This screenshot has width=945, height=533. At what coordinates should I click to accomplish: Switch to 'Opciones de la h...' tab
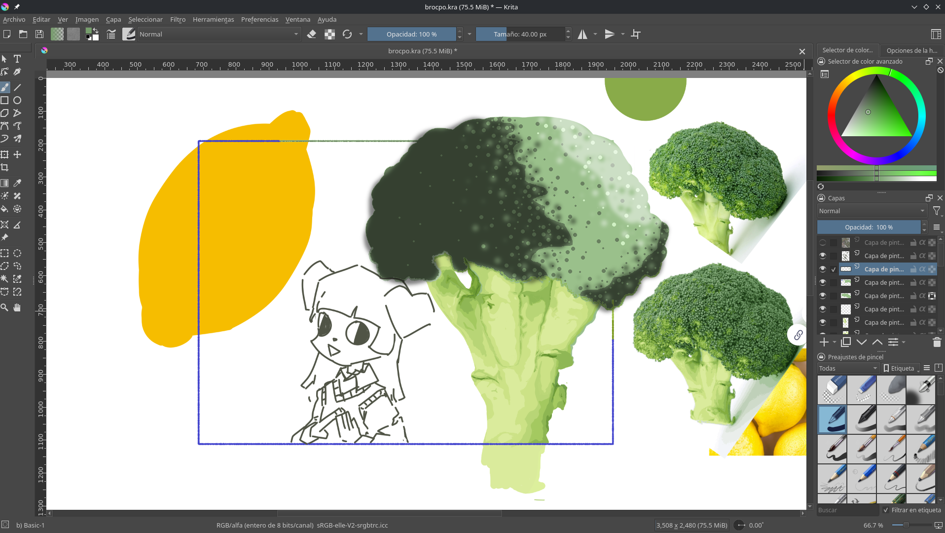[x=911, y=50]
